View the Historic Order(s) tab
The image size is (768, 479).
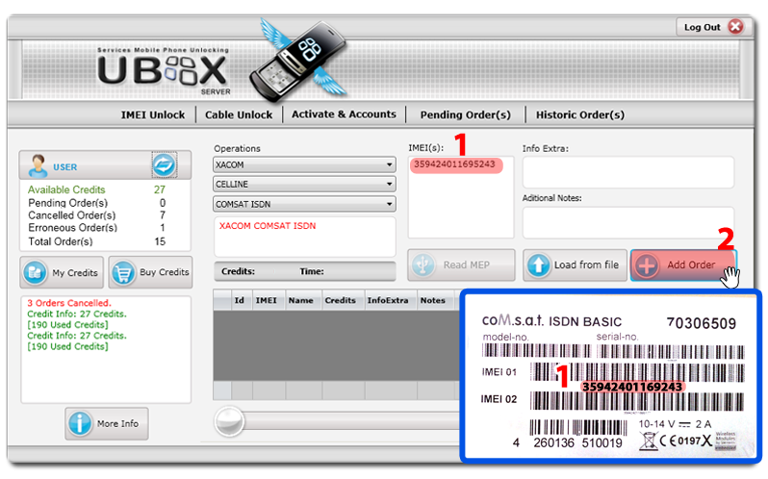click(x=580, y=115)
